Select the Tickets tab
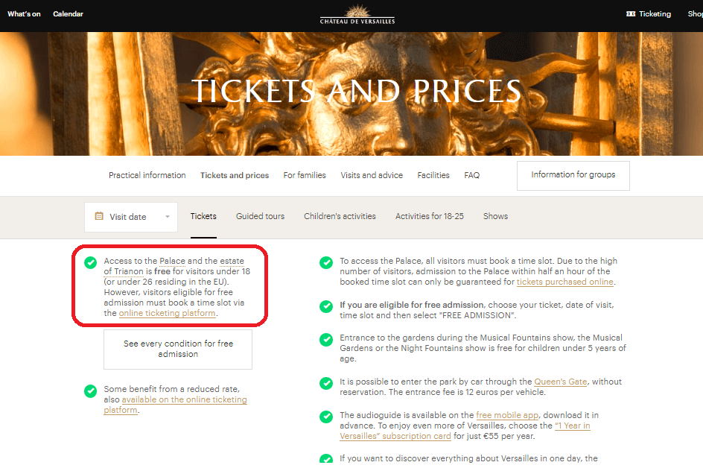Image resolution: width=703 pixels, height=468 pixels. [x=203, y=216]
